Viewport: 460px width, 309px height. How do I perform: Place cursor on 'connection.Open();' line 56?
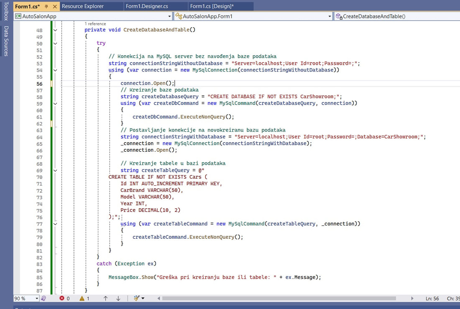[147, 83]
